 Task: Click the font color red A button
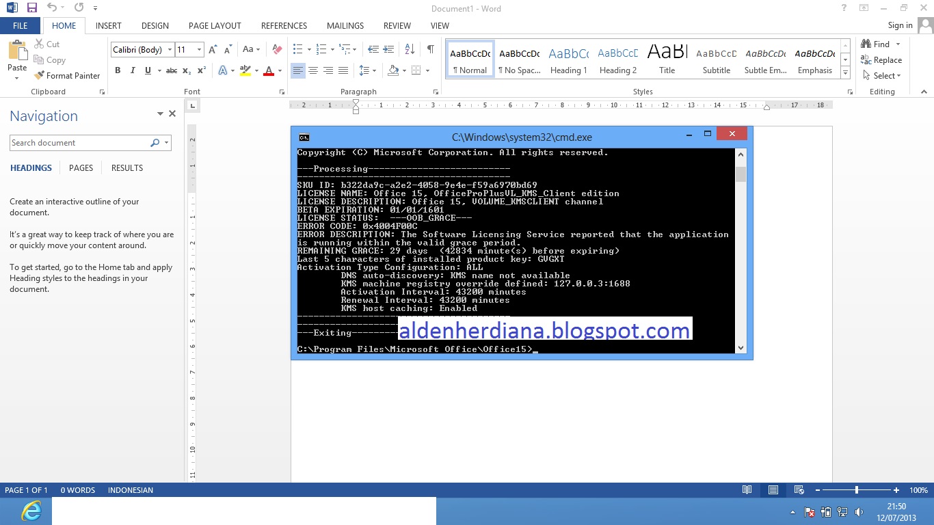pos(269,70)
